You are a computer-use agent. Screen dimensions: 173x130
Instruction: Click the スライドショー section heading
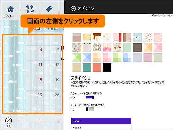coord(82,78)
